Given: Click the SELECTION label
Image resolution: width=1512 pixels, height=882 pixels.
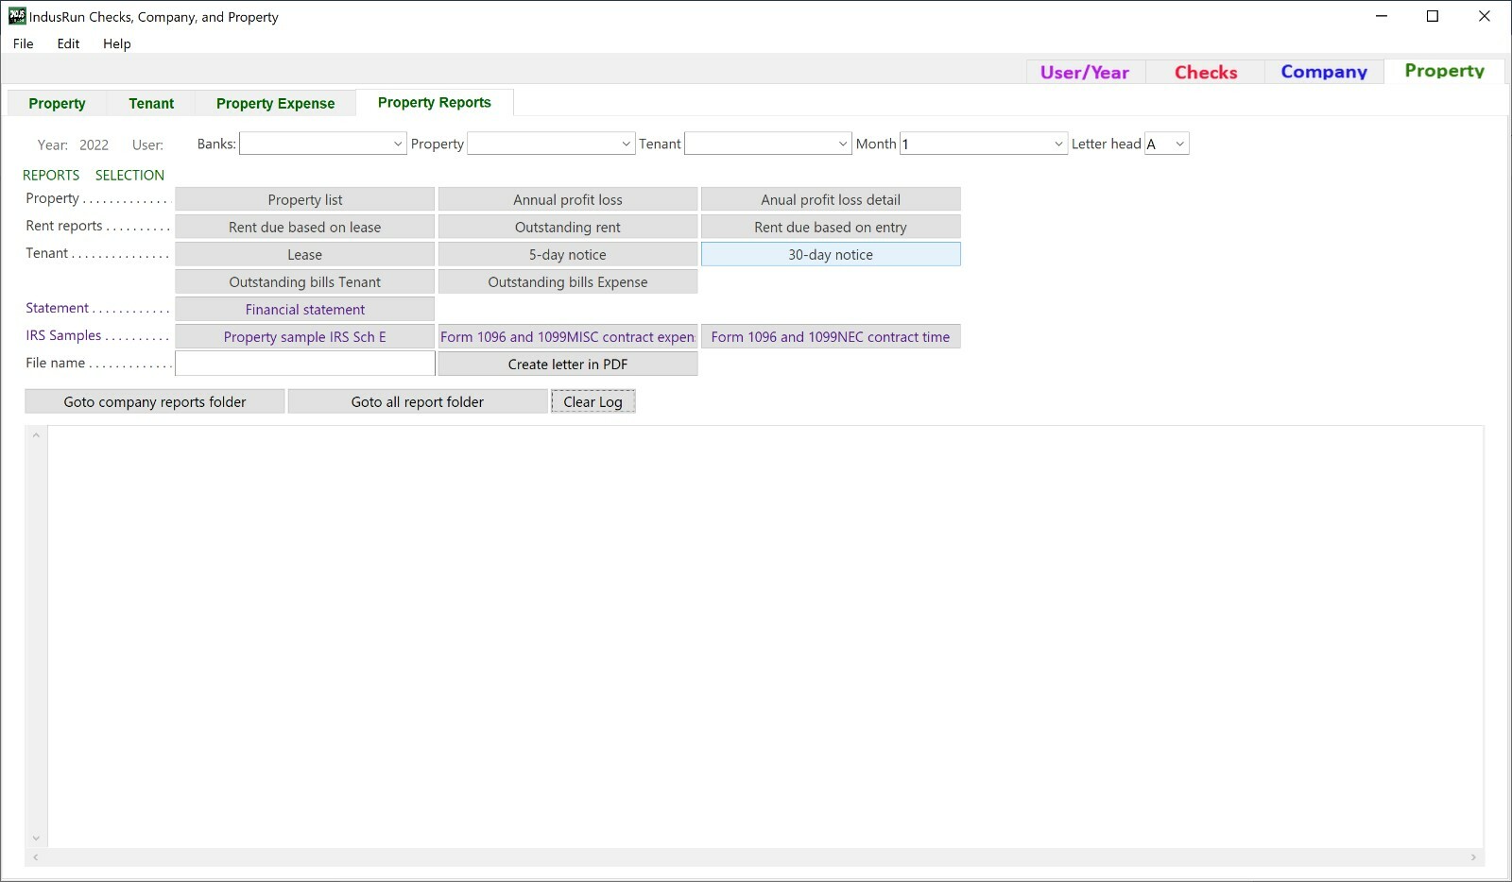Looking at the screenshot, I should coord(129,175).
